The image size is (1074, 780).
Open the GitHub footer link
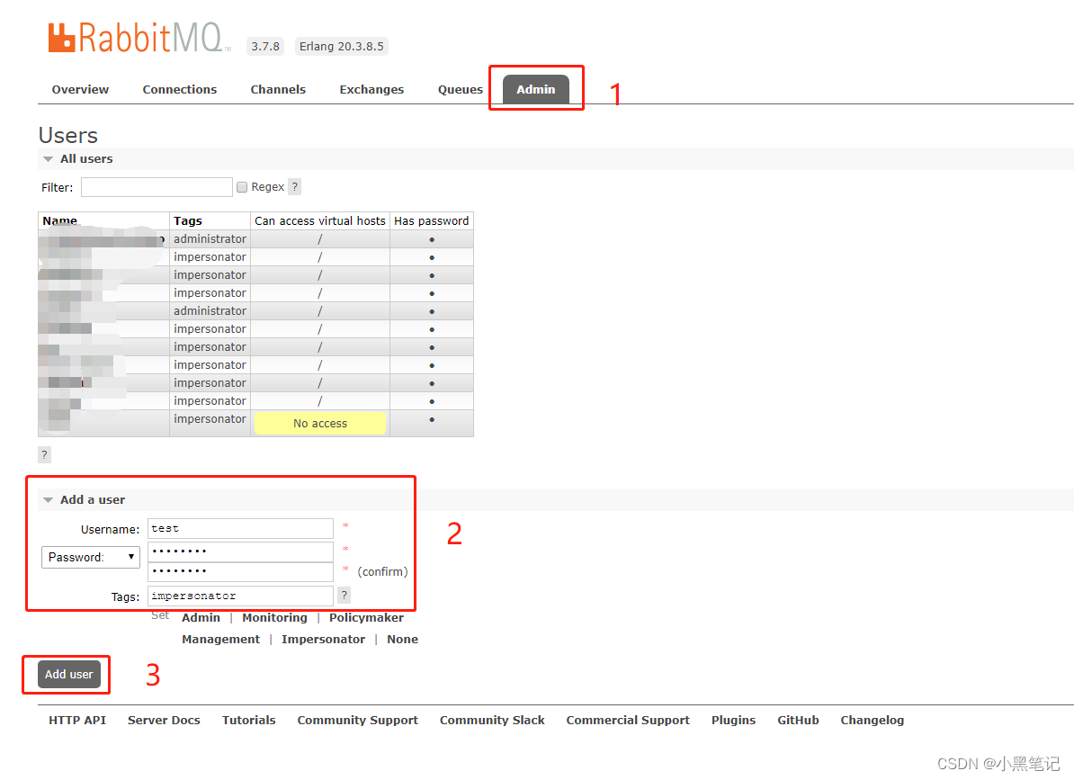[x=798, y=721]
